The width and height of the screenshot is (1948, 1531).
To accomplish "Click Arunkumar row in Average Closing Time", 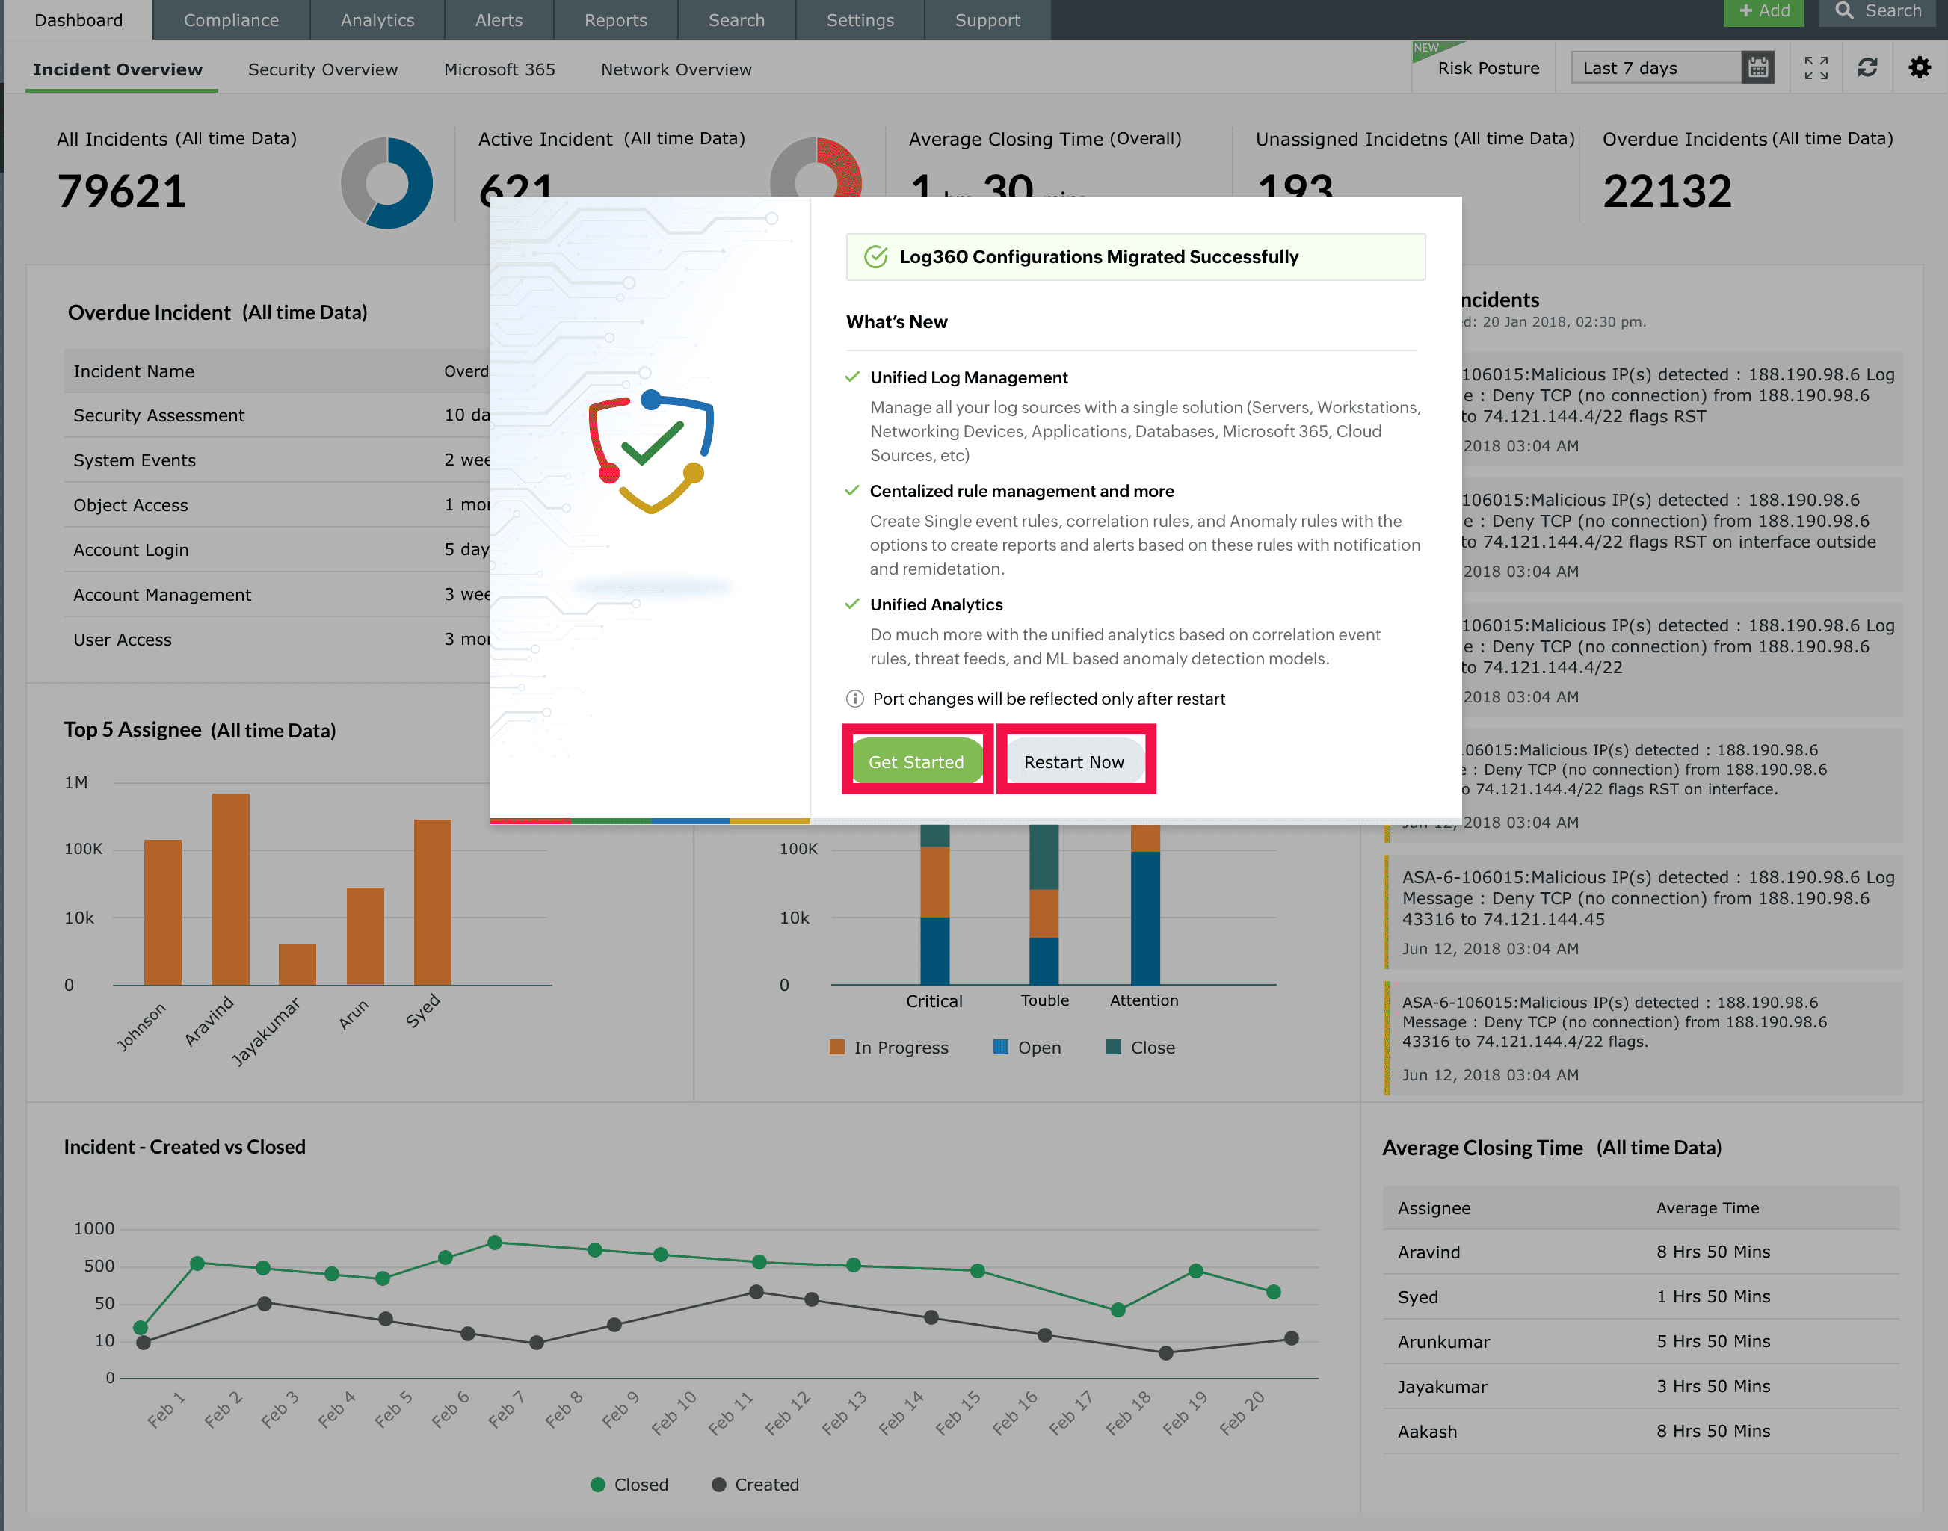I will coord(1642,1342).
